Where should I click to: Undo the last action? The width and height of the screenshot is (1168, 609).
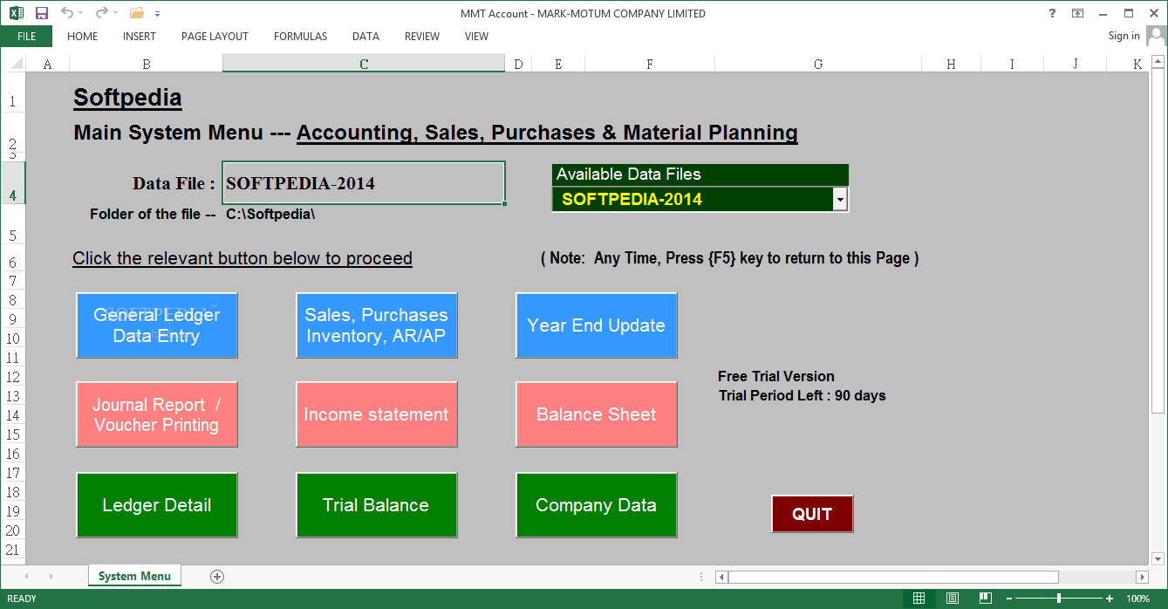(67, 13)
